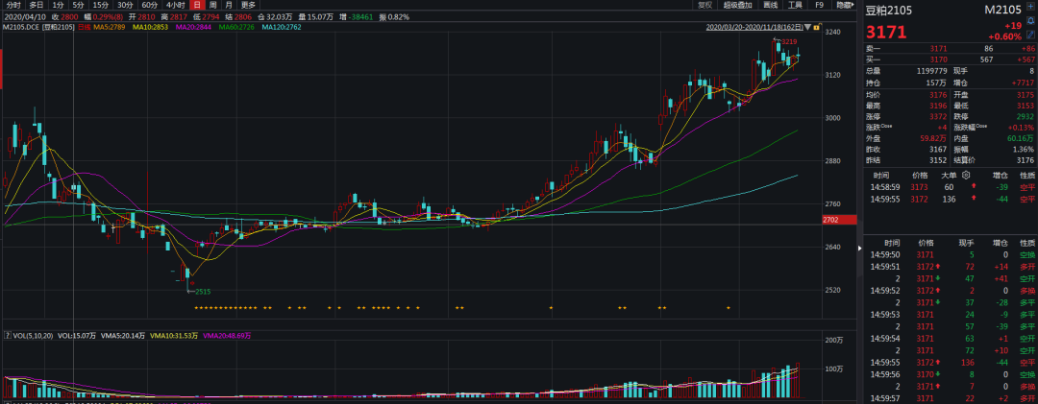Click the 2515 low price annotation
Image resolution: width=1038 pixels, height=404 pixels.
203,292
